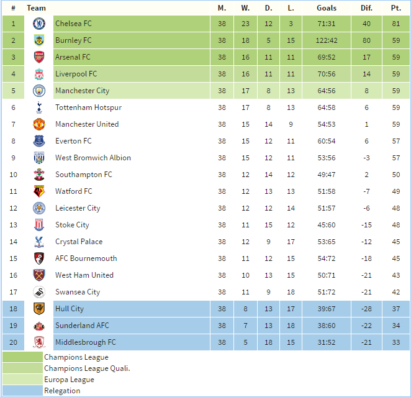411x397 pixels.
Task: Click the Everton FC club crest
Action: pyautogui.click(x=39, y=141)
